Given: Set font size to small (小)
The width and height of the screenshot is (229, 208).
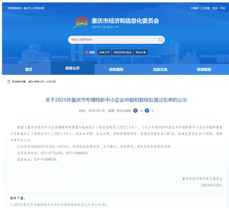Looking at the screenshot, I should pyautogui.click(x=152, y=111).
